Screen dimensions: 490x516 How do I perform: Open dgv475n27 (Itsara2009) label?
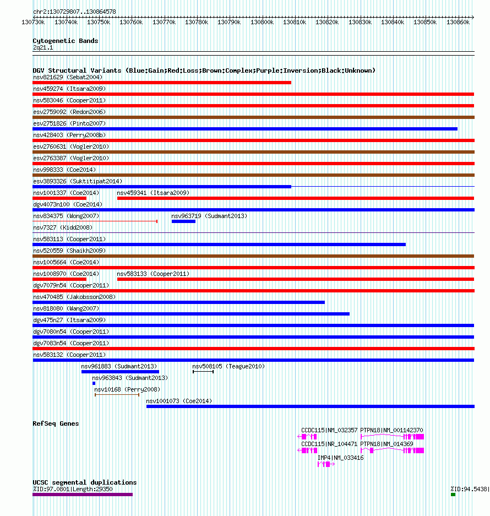69,320
